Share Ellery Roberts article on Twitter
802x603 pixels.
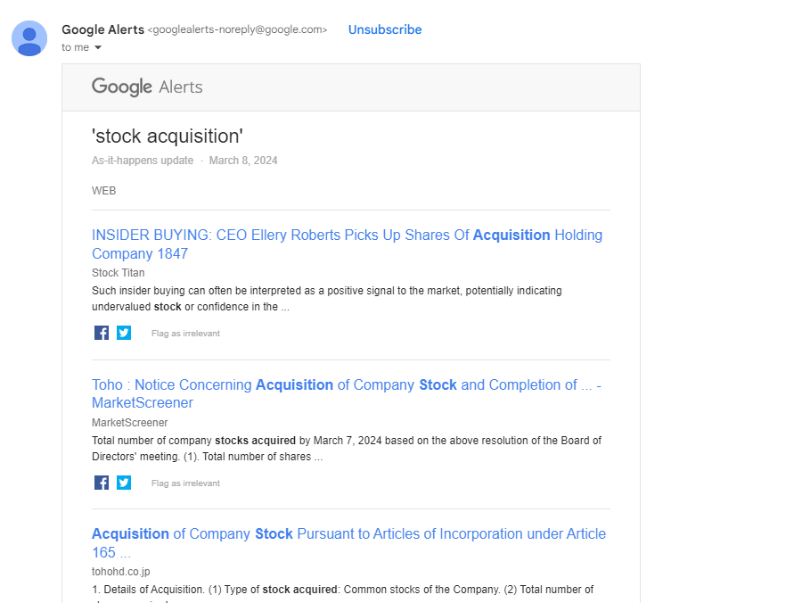pos(124,333)
